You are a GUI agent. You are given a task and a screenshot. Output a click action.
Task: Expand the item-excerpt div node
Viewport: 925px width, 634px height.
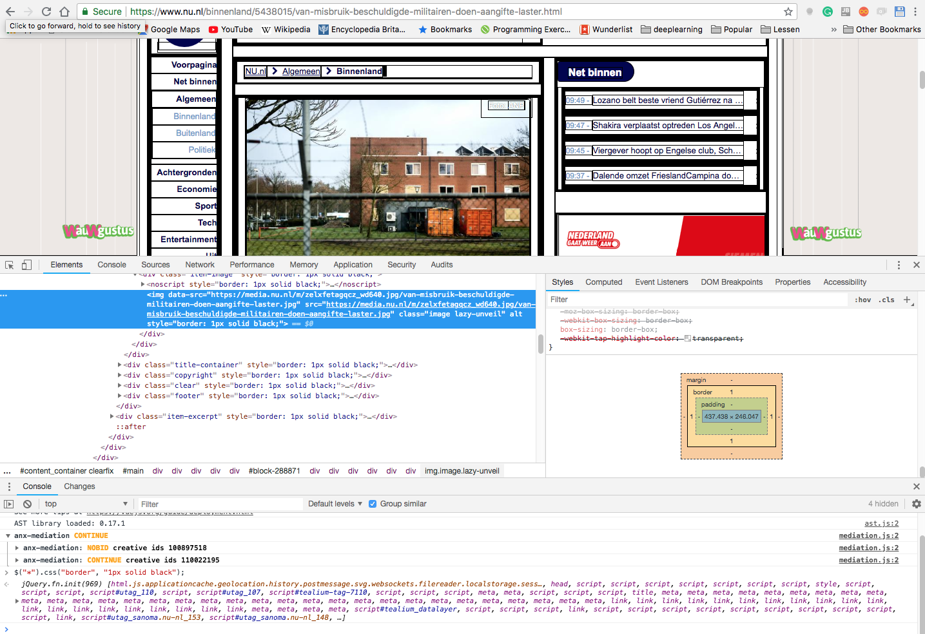[x=112, y=416]
